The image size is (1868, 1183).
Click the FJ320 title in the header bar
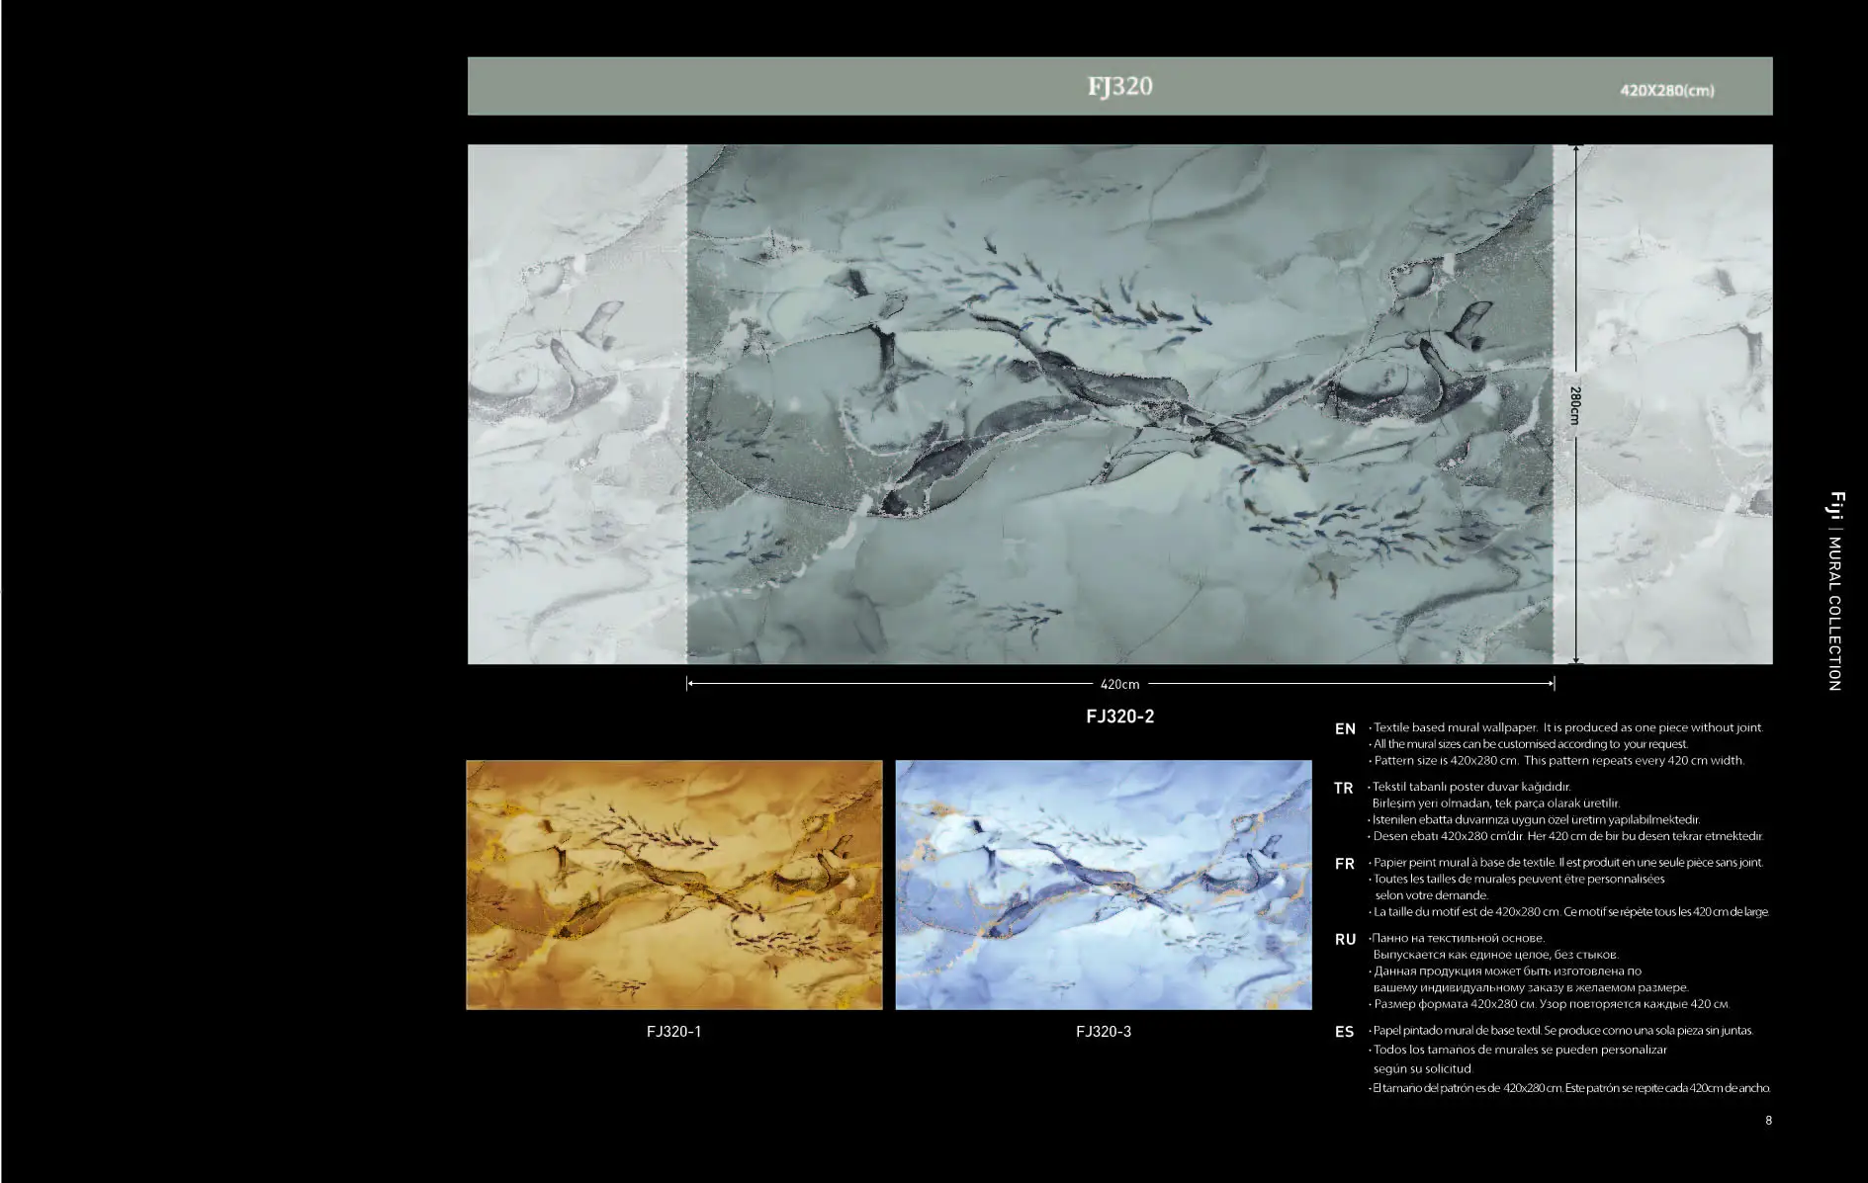(x=1119, y=86)
